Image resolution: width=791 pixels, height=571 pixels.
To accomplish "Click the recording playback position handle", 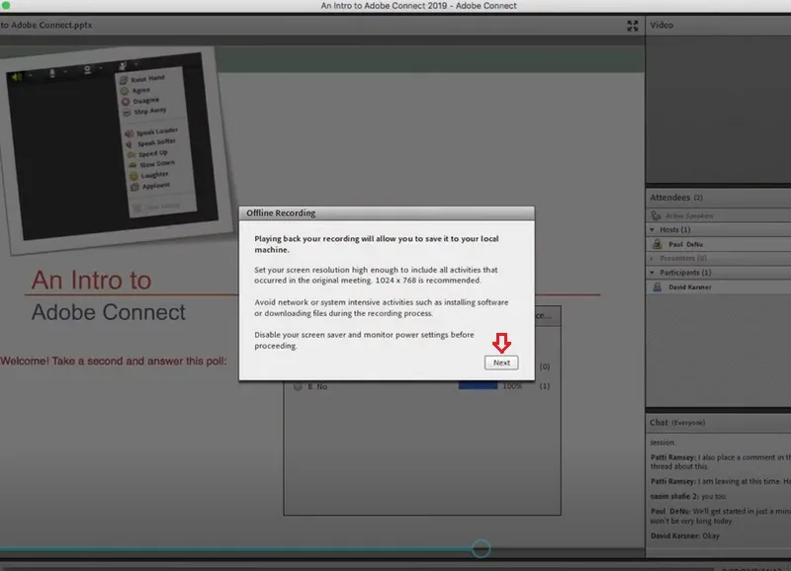I will pos(481,548).
